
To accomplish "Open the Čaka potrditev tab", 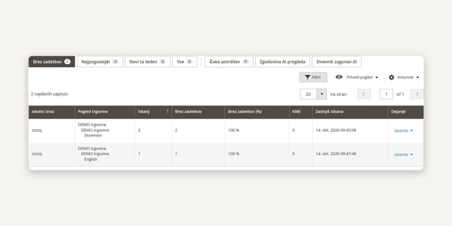I will point(229,62).
